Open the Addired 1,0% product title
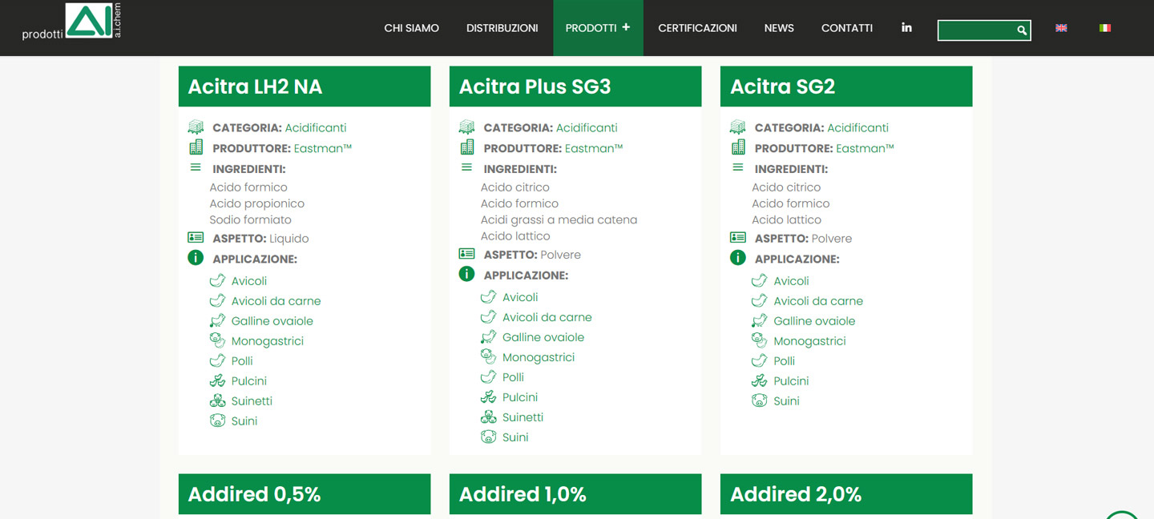This screenshot has width=1154, height=519. coord(523,494)
